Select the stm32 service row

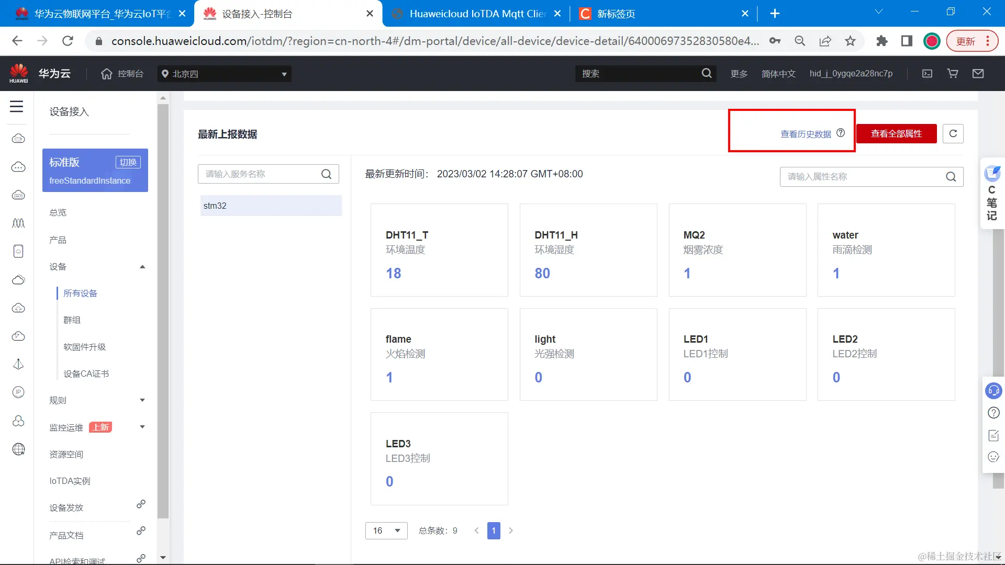tap(271, 206)
